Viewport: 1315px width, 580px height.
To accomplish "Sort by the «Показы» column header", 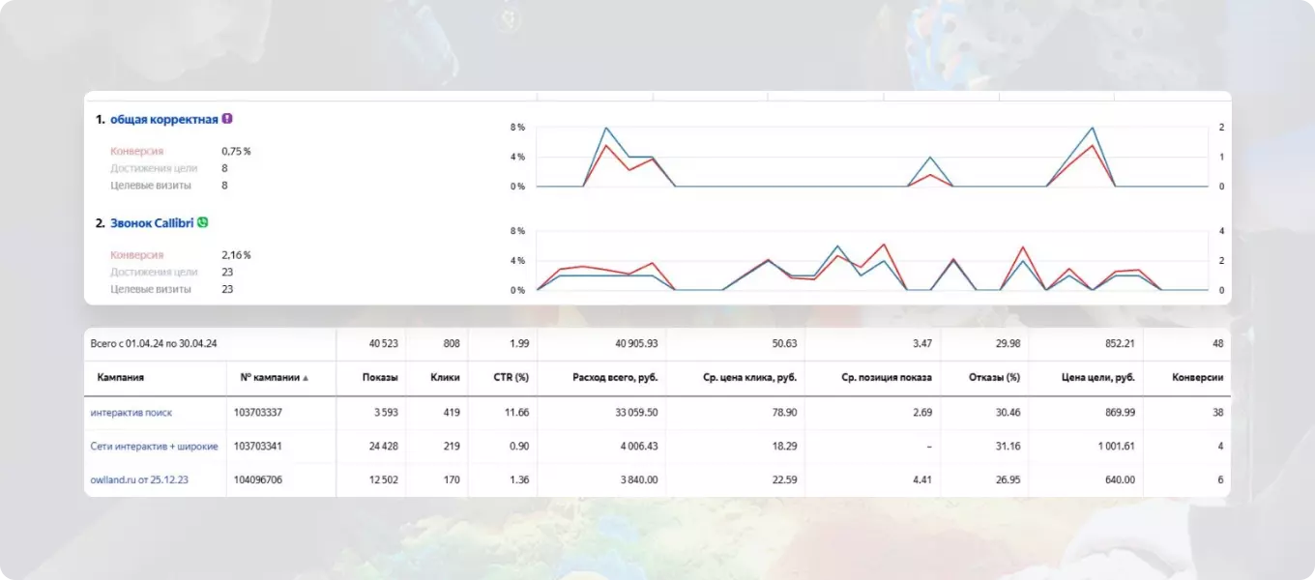I will [380, 378].
